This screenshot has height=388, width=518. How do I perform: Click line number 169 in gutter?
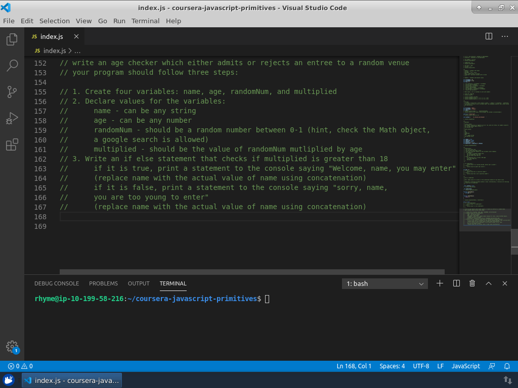(40, 226)
